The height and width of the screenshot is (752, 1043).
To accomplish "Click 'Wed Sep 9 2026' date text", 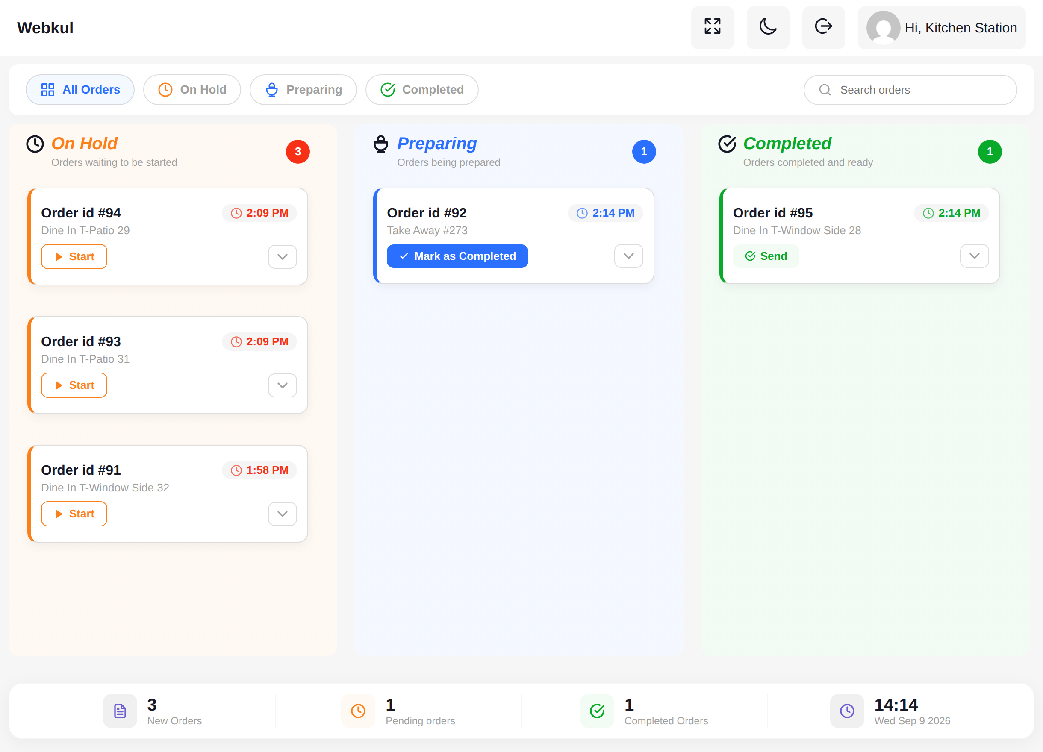I will click(912, 721).
